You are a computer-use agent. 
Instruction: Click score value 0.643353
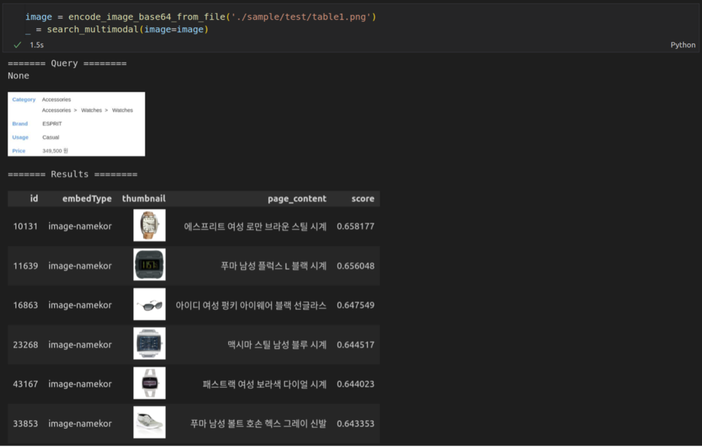[x=356, y=423]
